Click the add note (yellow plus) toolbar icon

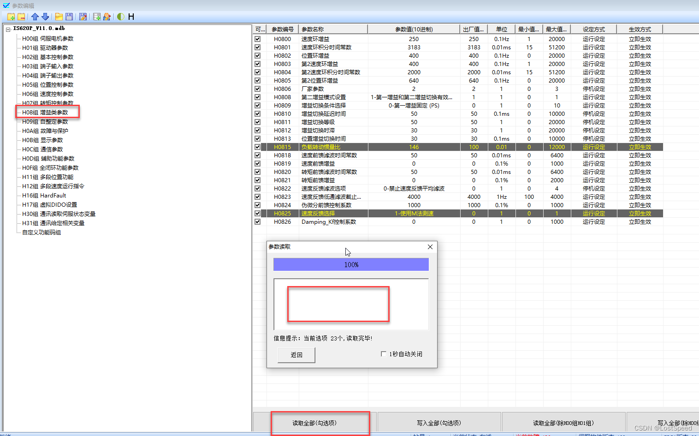(x=11, y=17)
